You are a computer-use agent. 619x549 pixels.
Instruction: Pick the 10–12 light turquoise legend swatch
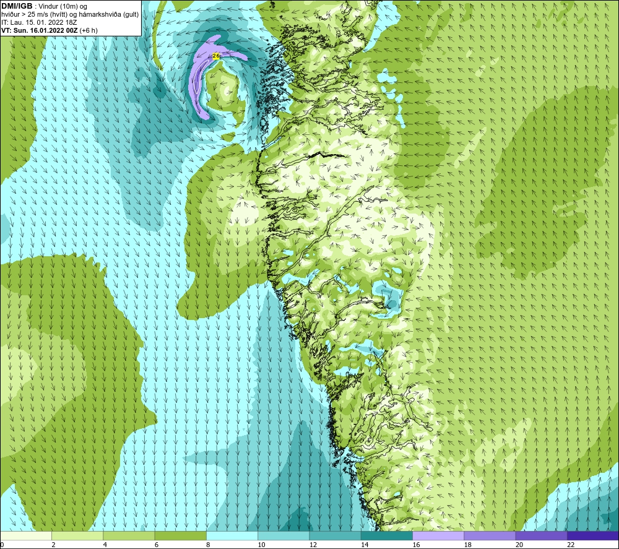pos(284,535)
